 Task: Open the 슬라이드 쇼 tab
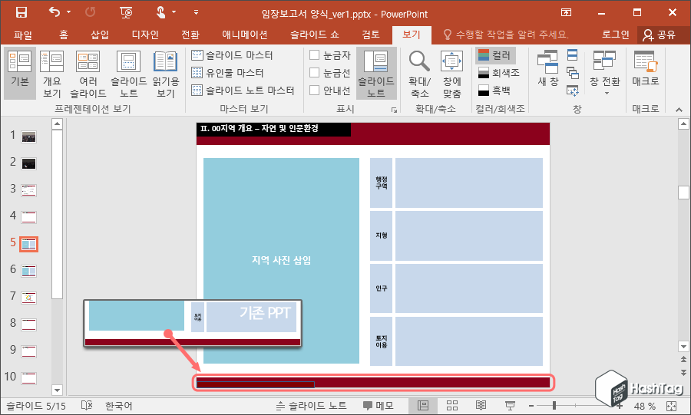tap(315, 35)
